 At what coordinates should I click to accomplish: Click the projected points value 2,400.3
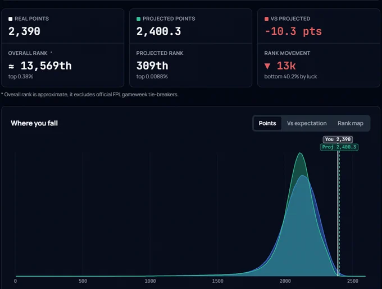[x=158, y=31]
